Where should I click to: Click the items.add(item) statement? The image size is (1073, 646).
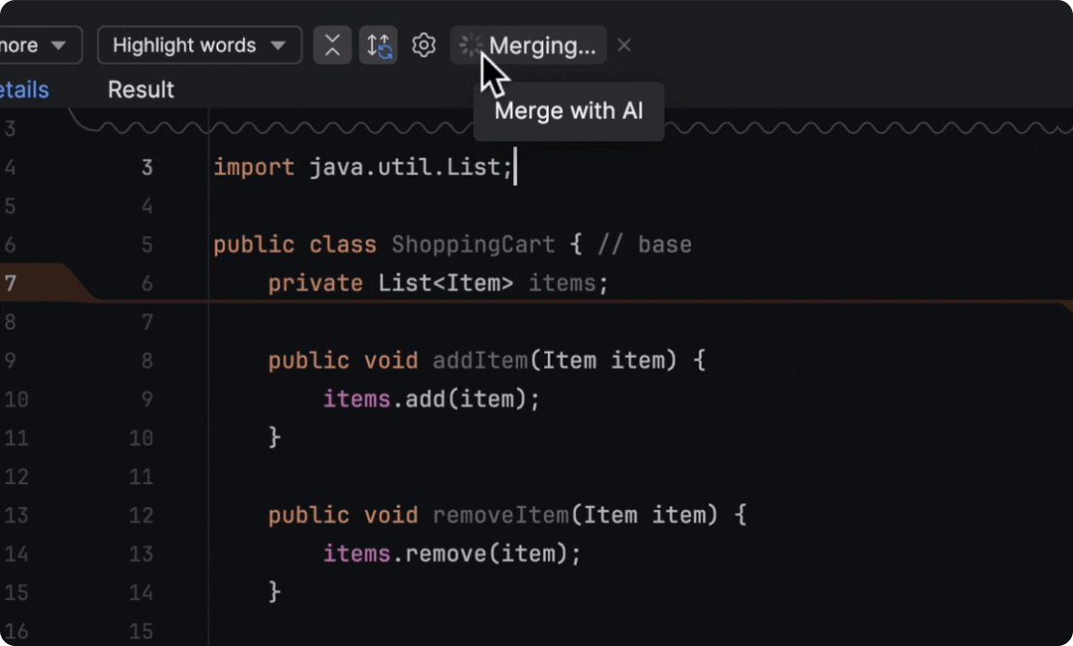pos(430,399)
